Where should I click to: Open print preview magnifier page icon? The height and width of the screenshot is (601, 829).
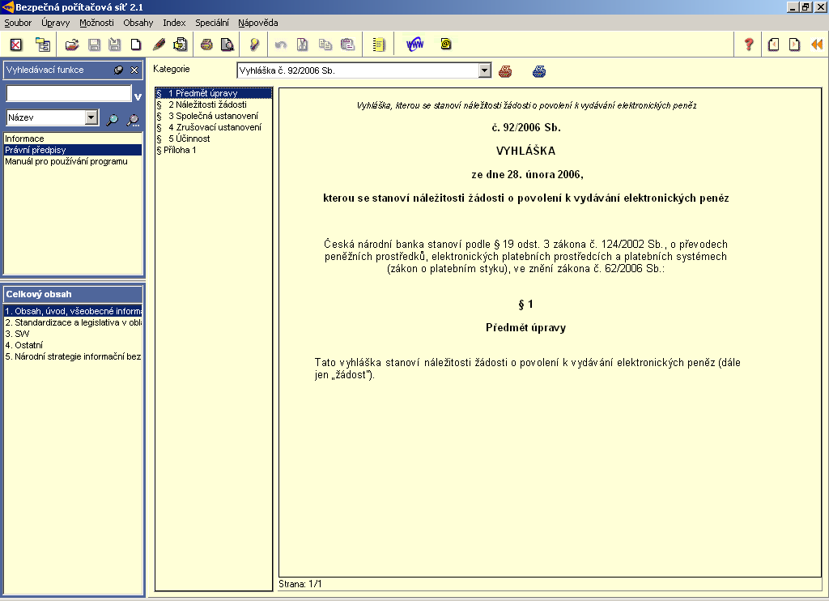(227, 45)
